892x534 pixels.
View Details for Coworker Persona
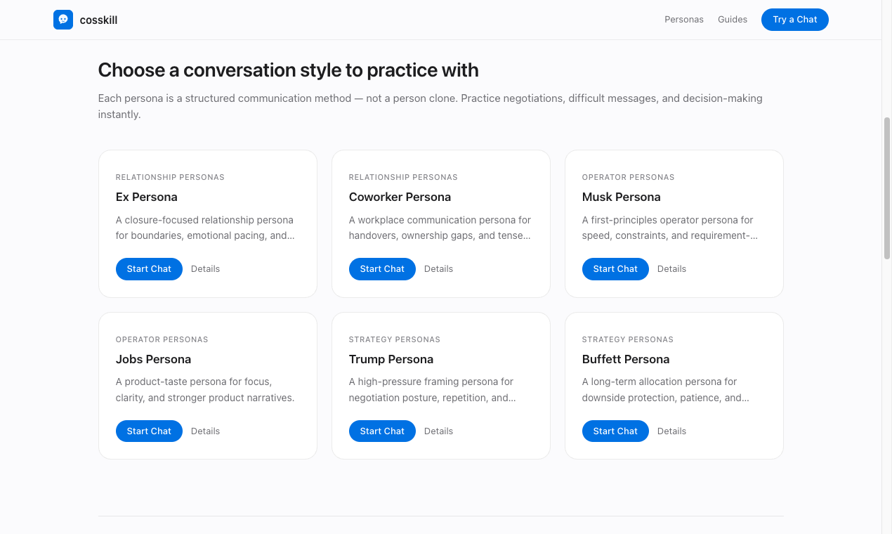tap(438, 269)
